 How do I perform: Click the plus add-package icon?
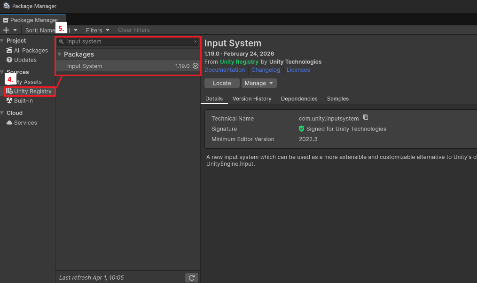(6, 30)
